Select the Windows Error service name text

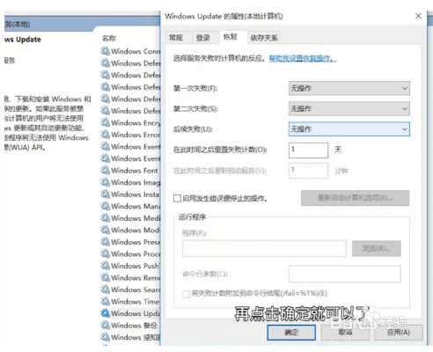136,135
